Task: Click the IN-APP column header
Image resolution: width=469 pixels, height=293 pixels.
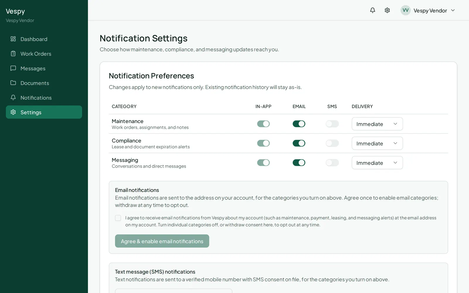Action: point(263,106)
